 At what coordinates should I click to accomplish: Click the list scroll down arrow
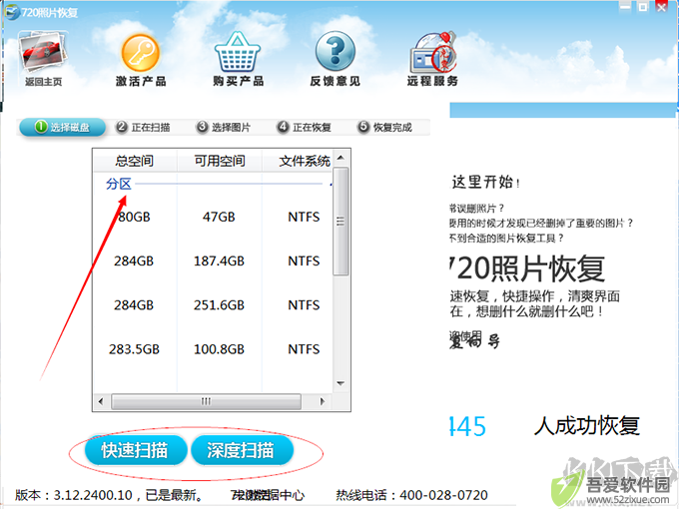coord(340,384)
